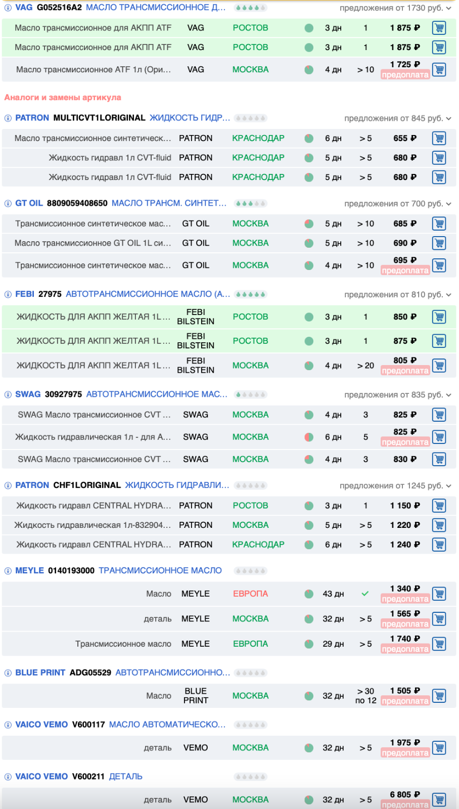
Task: Click the rating drops beside FEBI 27975
Action: 251,294
